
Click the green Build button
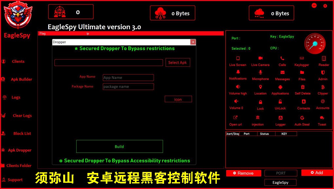(x=120, y=146)
